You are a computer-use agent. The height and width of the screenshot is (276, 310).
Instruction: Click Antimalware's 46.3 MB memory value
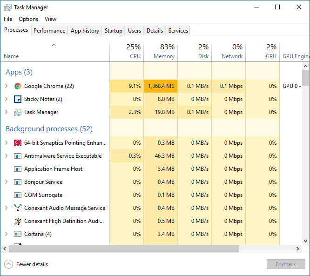[165, 156]
